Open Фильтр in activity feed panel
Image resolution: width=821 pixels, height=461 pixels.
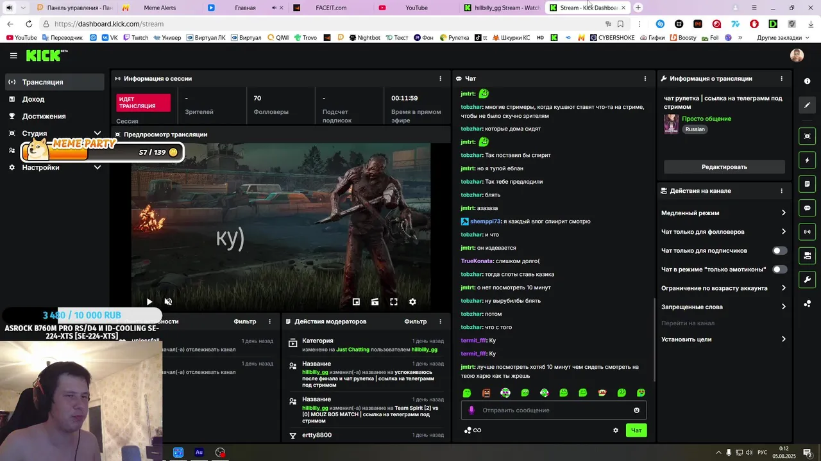[245, 321]
